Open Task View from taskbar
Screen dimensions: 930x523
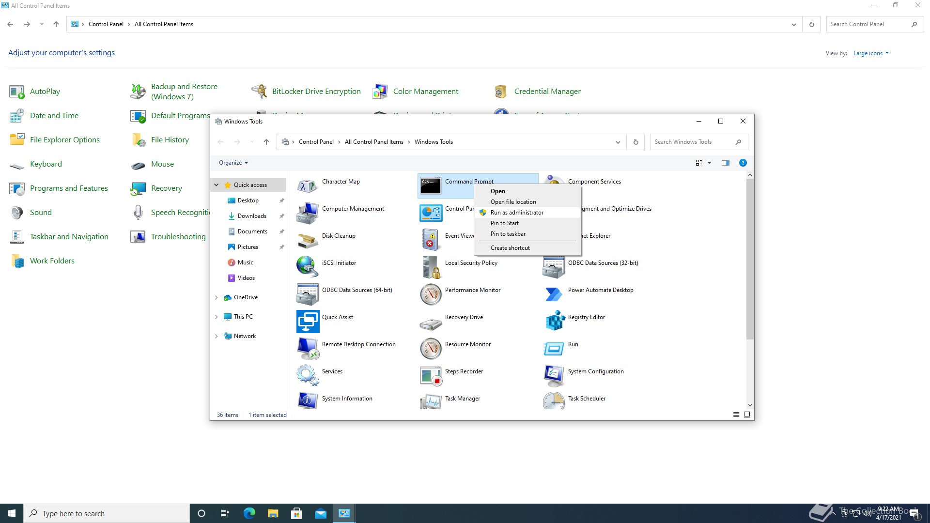coord(224,513)
